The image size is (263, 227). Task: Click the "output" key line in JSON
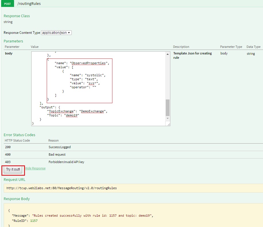click(x=50, y=107)
